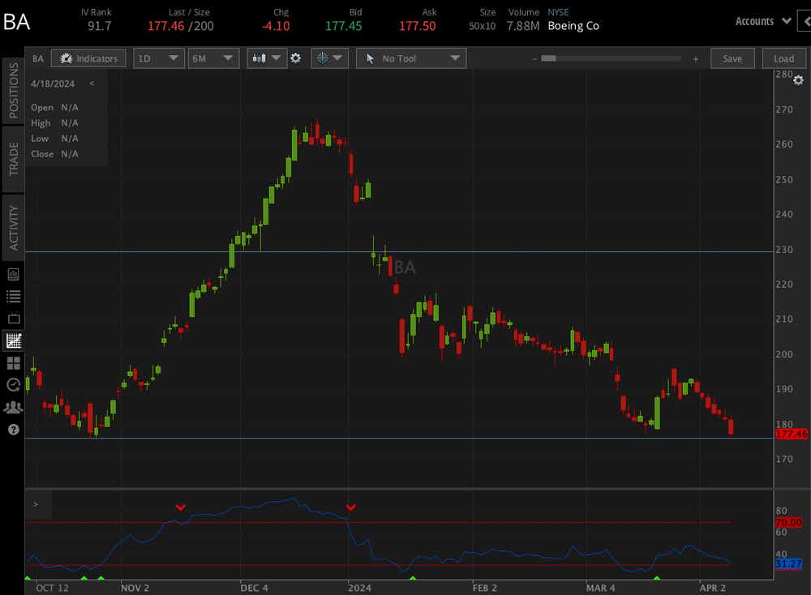Click the Size value 50x10
The image size is (811, 595).
coord(482,26)
